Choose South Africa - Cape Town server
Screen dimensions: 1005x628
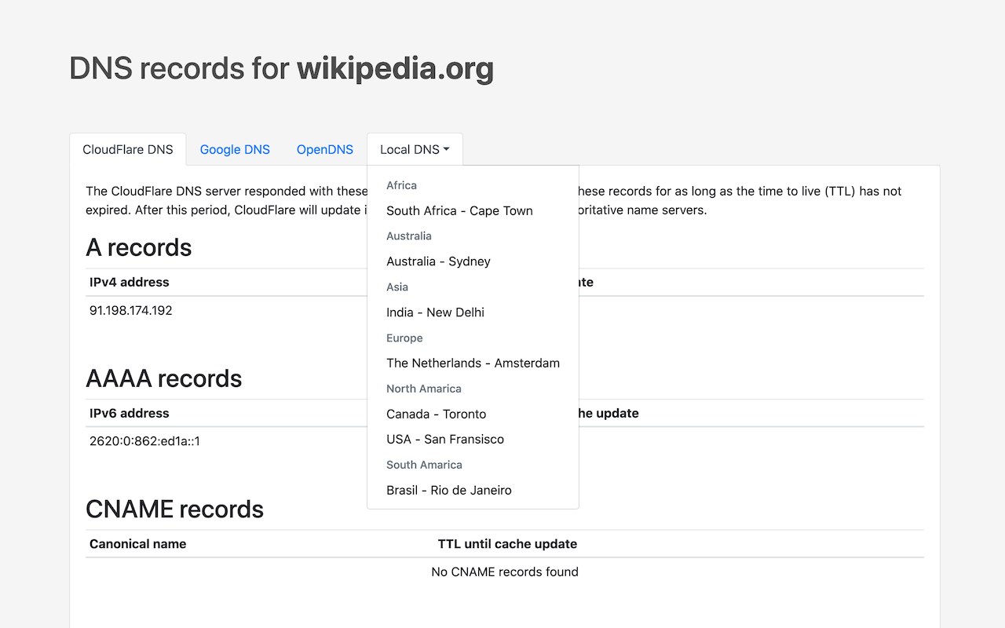pos(459,210)
